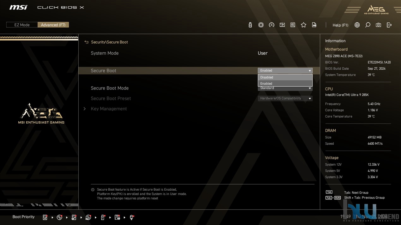The height and width of the screenshot is (225, 401).
Task: Click the Tab: Next Group hint
Action: pyautogui.click(x=356, y=193)
